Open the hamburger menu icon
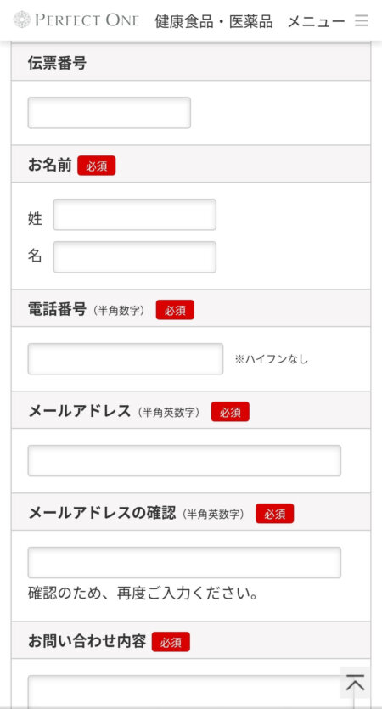Image resolution: width=382 pixels, height=709 pixels. (362, 20)
